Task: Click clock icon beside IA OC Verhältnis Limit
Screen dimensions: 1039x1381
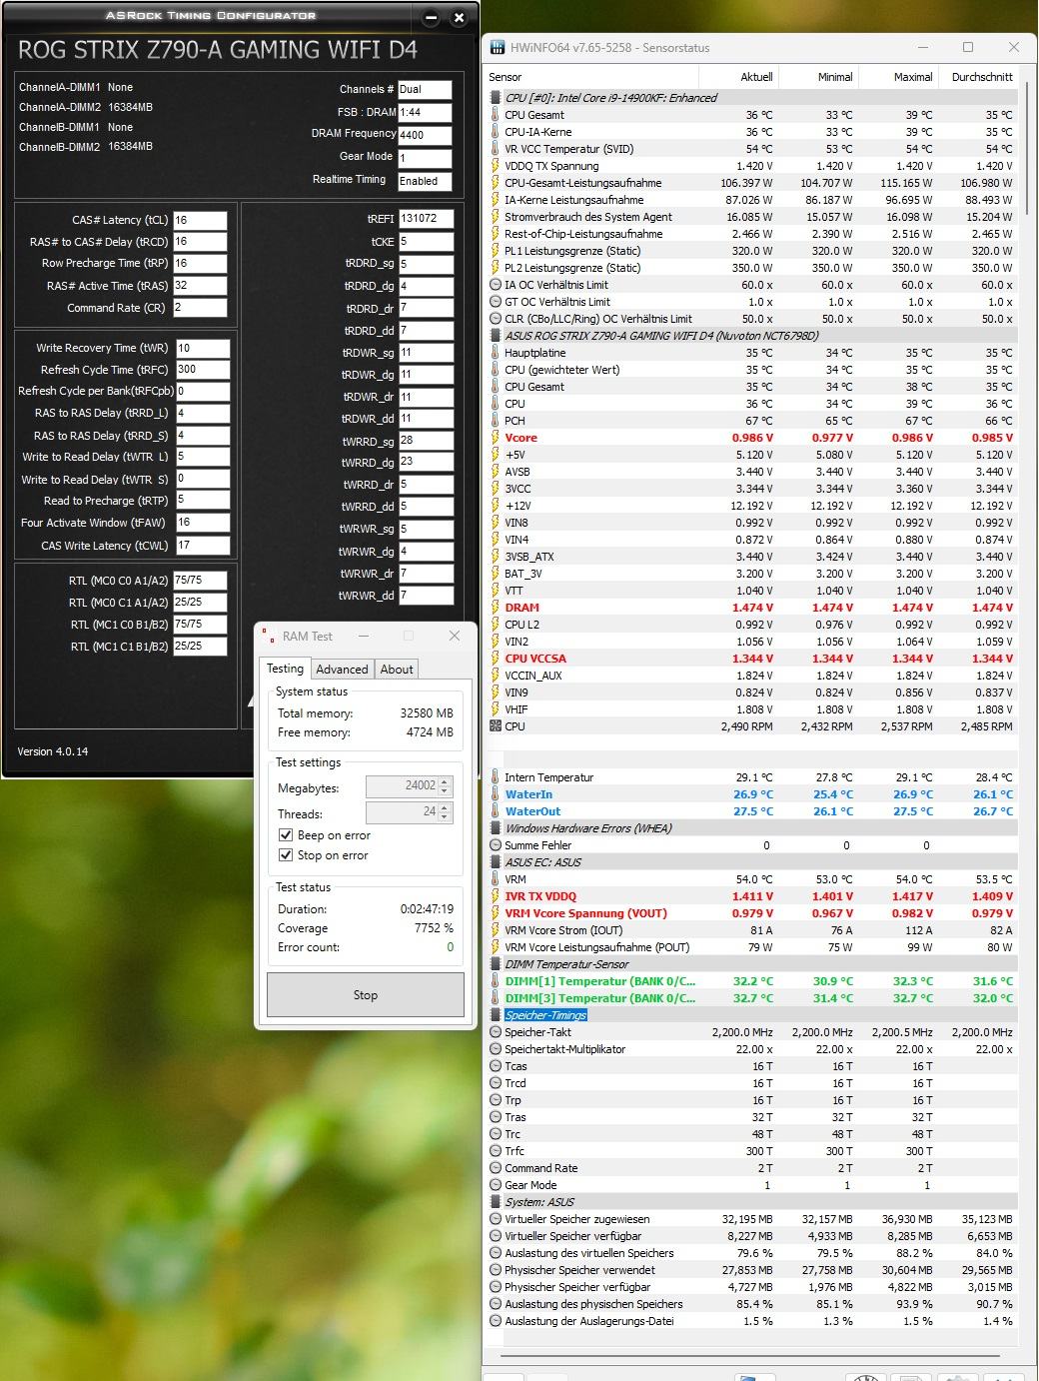Action: click(x=496, y=285)
